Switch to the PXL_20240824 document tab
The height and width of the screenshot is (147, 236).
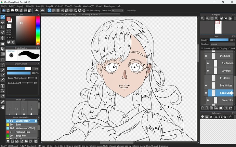click(x=80, y=15)
